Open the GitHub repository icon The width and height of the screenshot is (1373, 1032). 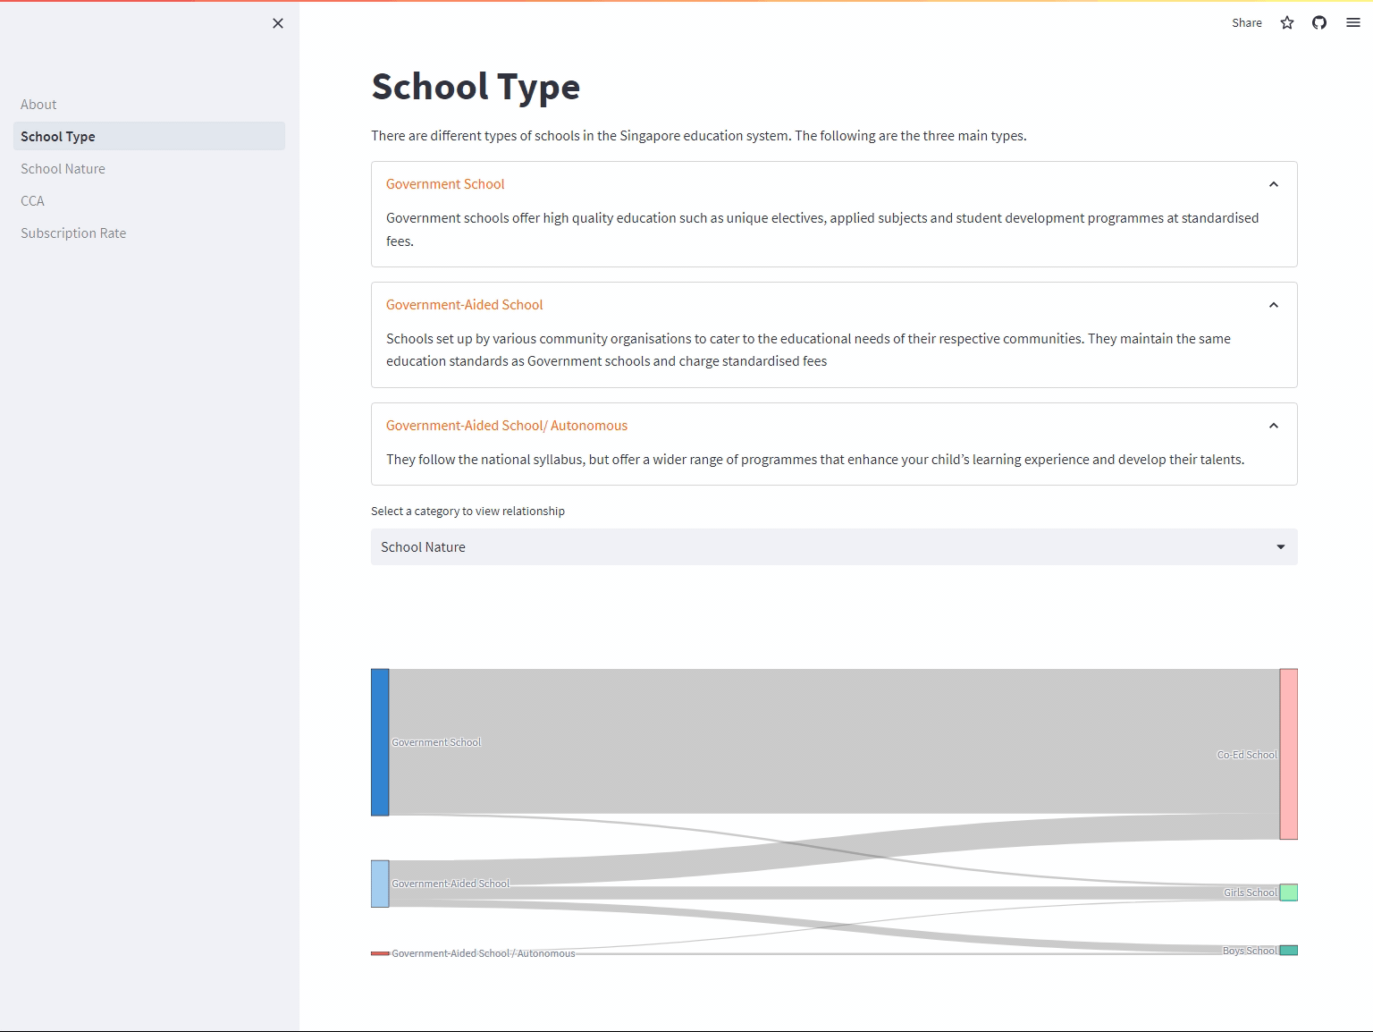click(1319, 22)
